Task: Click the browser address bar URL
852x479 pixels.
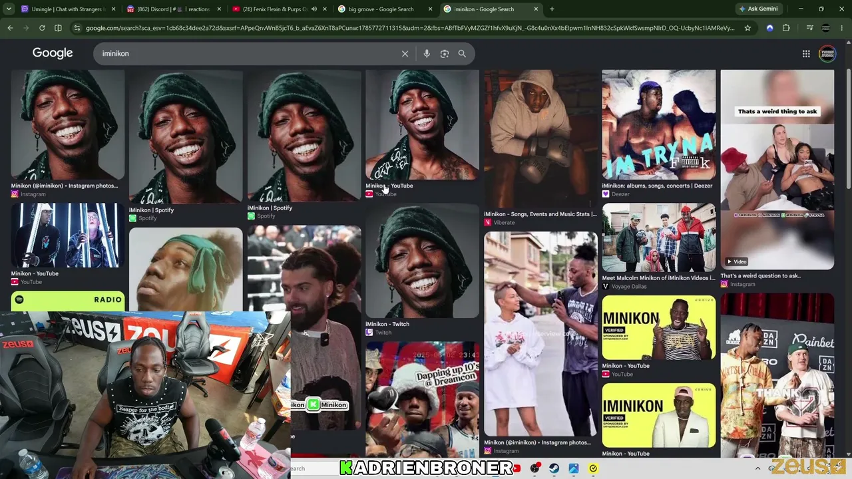Action: point(410,28)
